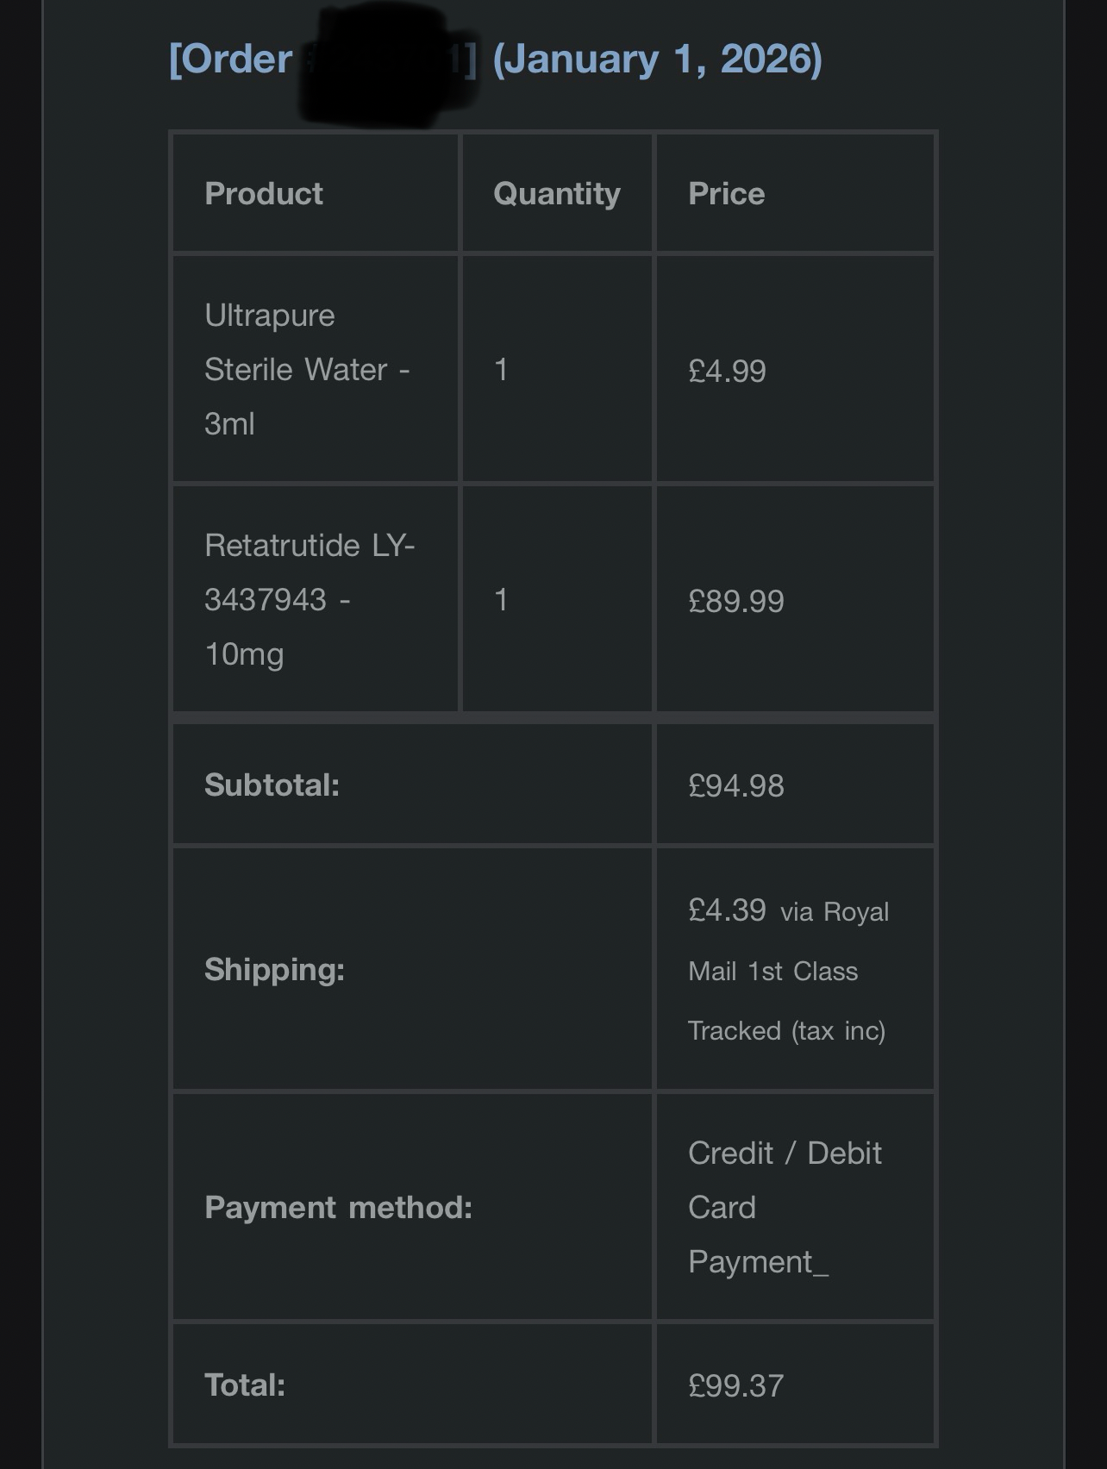Viewport: 1107px width, 1469px height.
Task: Click quantity 1 for Sterile Water
Action: click(x=501, y=370)
